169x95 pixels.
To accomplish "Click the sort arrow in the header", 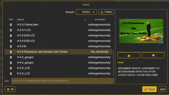I will click(x=85, y=20).
